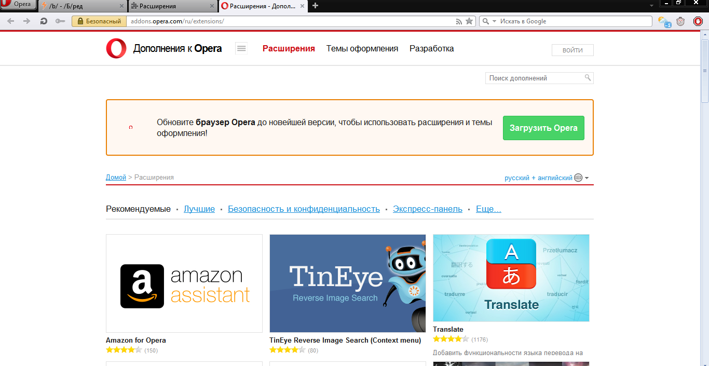Open the Расширения section in site navigation
The height and width of the screenshot is (366, 709).
289,48
